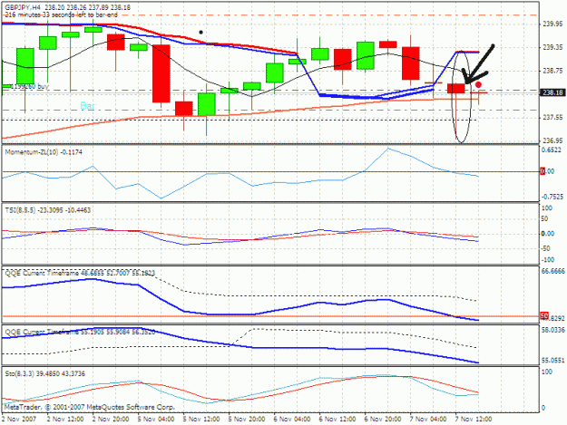
Task: Click the 239.35 price scale value
Action: coord(552,47)
